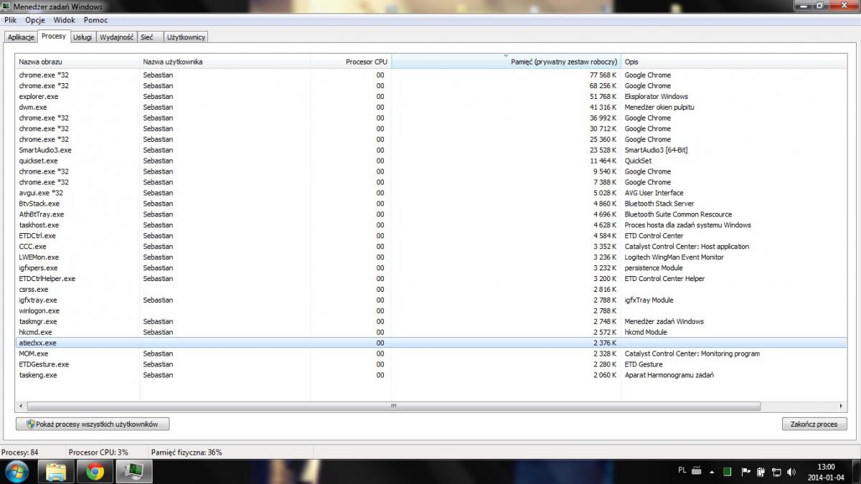Select the Procesy tab
The image size is (861, 484).
coord(54,36)
